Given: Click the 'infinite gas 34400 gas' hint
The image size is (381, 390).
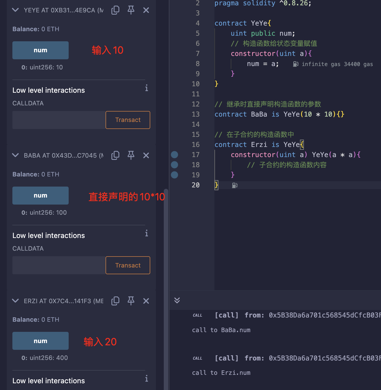Looking at the screenshot, I should tap(337, 64).
